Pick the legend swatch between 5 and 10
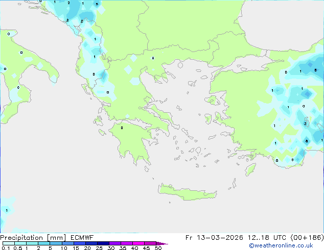This screenshot has height=250, width=324. tap(56, 243)
